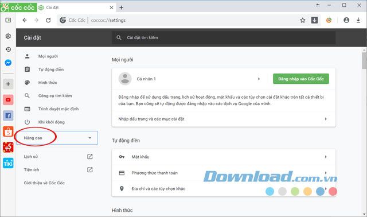Close the Cài đặt tab
The image size is (367, 217).
pyautogui.click(x=111, y=7)
